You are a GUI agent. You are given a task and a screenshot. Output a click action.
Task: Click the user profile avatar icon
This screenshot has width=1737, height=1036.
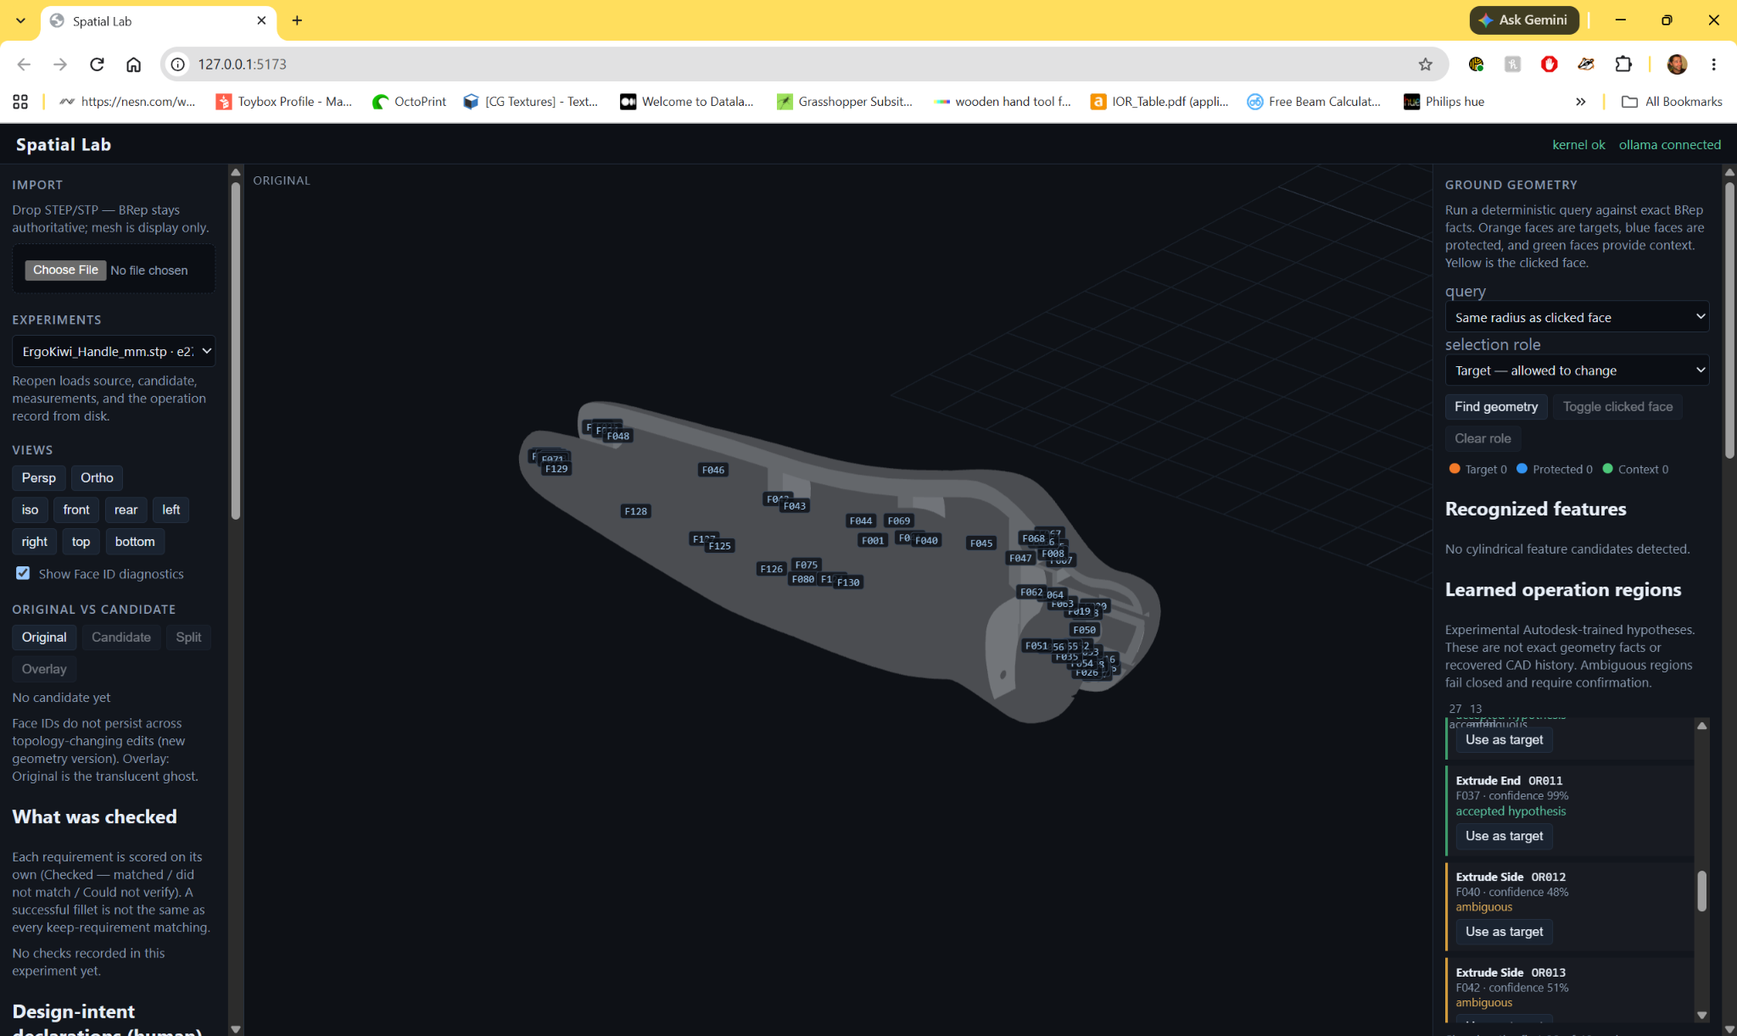pyautogui.click(x=1677, y=64)
